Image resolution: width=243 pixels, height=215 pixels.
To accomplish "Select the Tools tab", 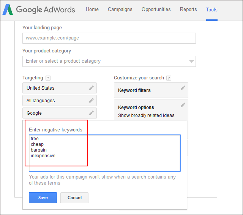I will point(212,10).
